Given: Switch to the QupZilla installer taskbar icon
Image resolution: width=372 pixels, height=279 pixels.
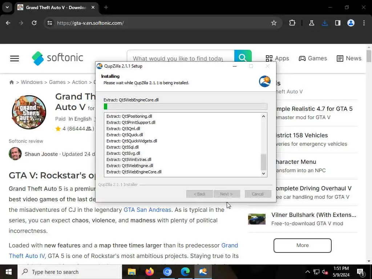Looking at the screenshot, I should pyautogui.click(x=203, y=272).
